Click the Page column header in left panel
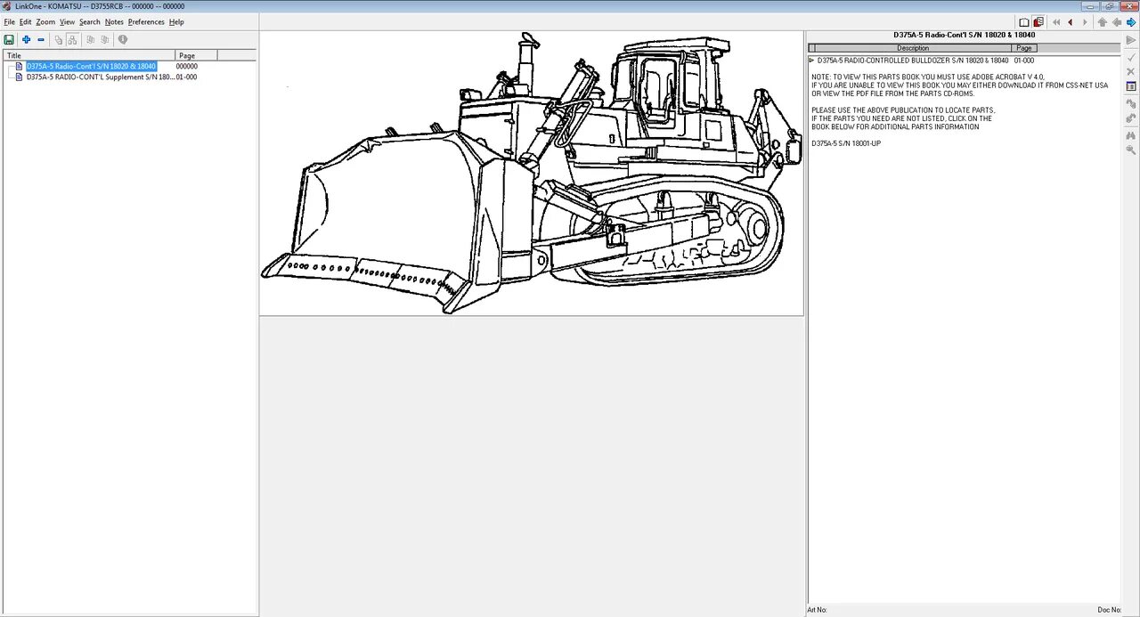This screenshot has width=1140, height=617. pos(197,55)
